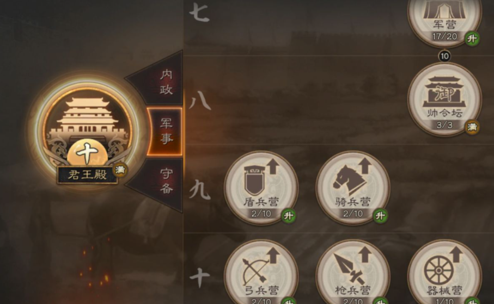Open the 骑兵营 cavalry barracks icon
This screenshot has height=304, width=494.
(x=353, y=188)
